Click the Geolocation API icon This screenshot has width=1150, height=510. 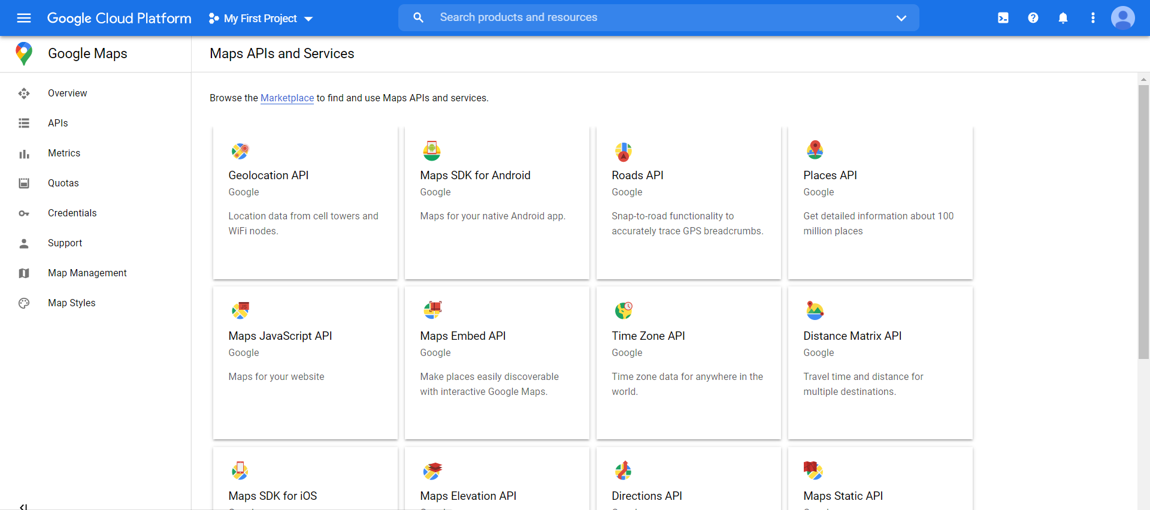point(240,151)
